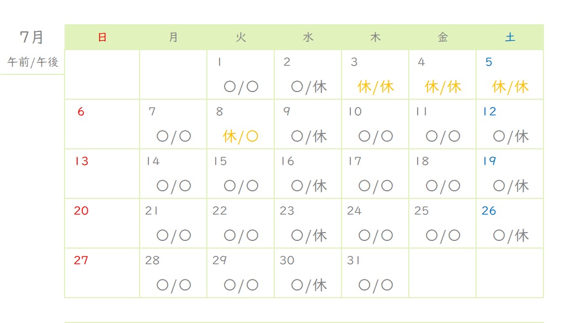Viewport: 587px width, 323px height.
Task: Click the 日 Sunday column header
Action: [102, 37]
